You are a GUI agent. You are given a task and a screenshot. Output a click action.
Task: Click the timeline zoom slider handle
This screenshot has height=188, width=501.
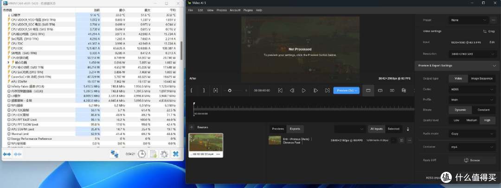tap(230, 91)
